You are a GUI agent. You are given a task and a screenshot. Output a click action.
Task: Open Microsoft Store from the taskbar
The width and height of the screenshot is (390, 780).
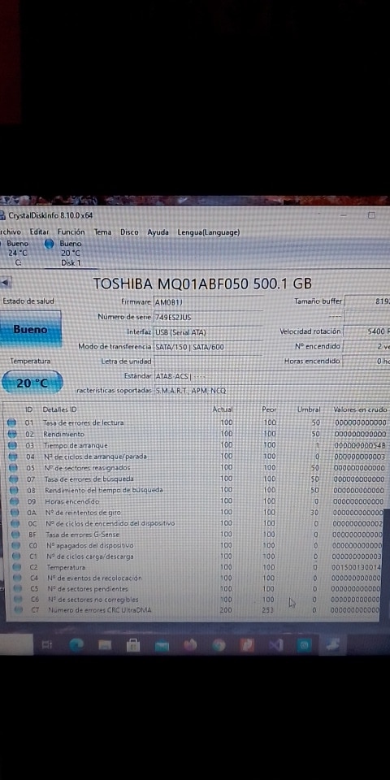132,646
